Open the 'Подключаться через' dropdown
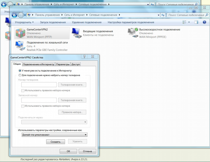The height and width of the screenshot is (162, 210). 54,122
